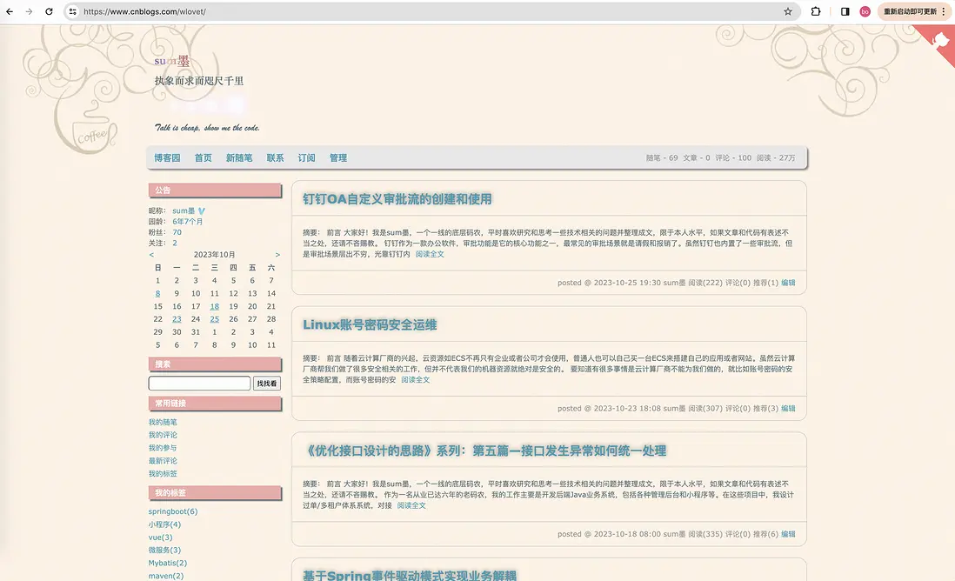Click 编辑 on the 2023-10-18 post
This screenshot has width=955, height=581.
coord(788,534)
